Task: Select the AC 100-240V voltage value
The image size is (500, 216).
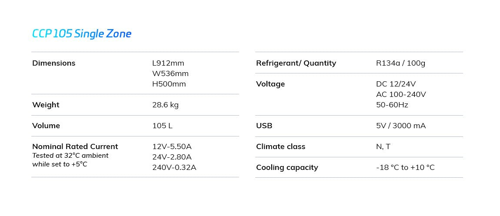Action: pos(401,94)
